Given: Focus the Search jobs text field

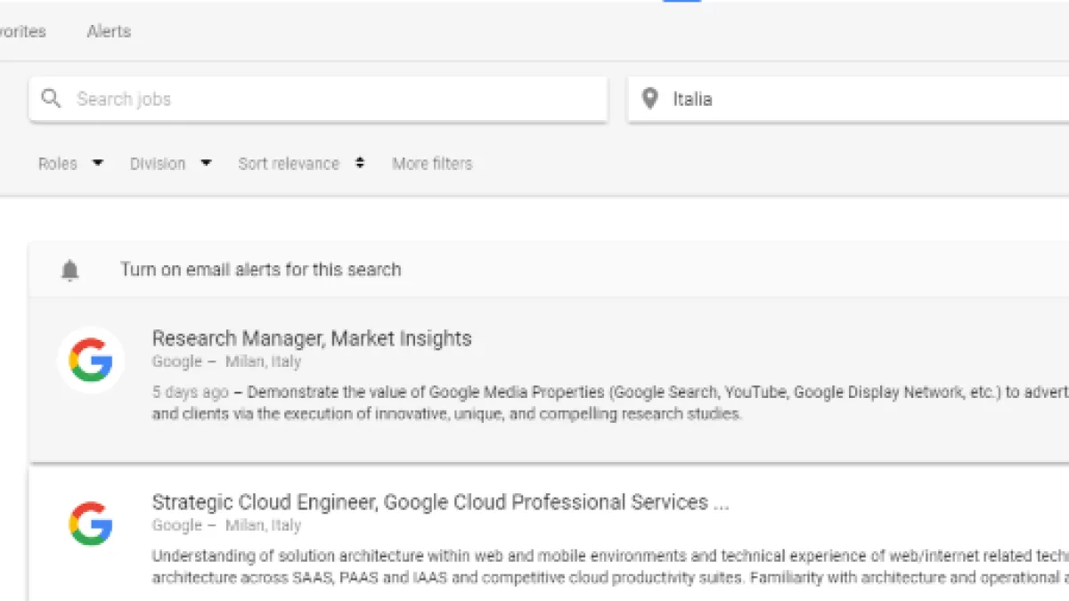Looking at the screenshot, I should point(330,99).
